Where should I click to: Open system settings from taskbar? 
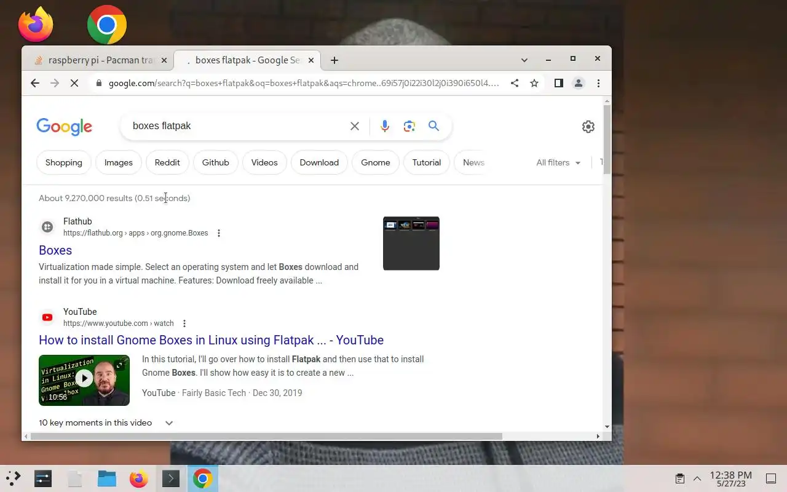click(43, 478)
